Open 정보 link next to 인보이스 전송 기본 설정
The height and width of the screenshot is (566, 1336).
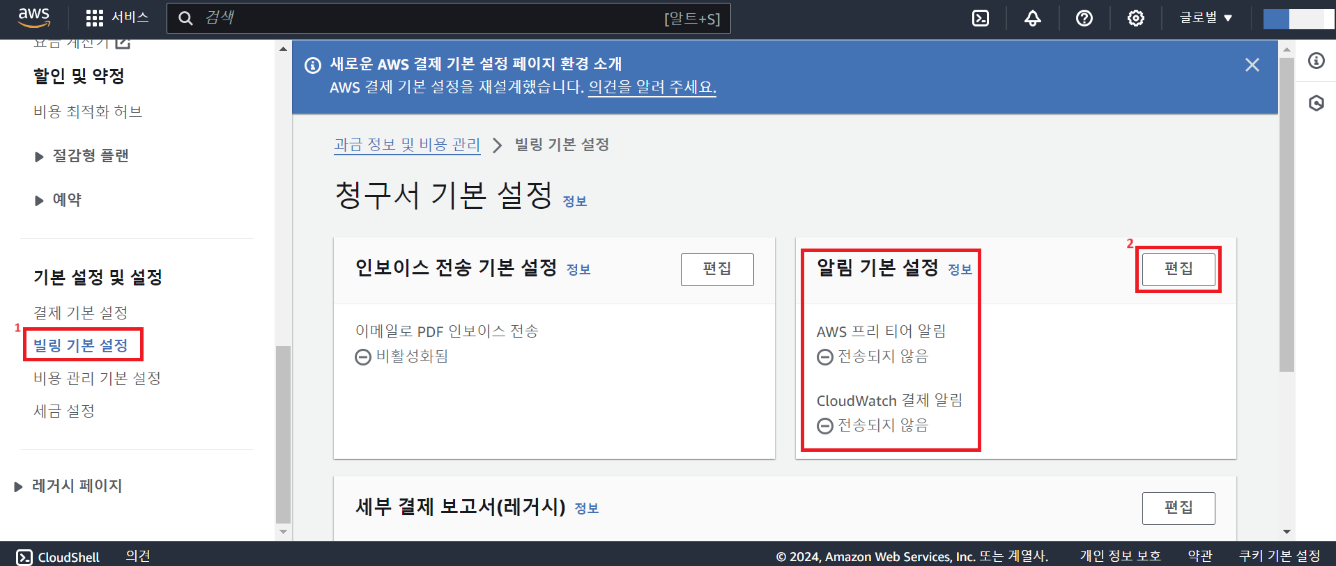coord(578,269)
